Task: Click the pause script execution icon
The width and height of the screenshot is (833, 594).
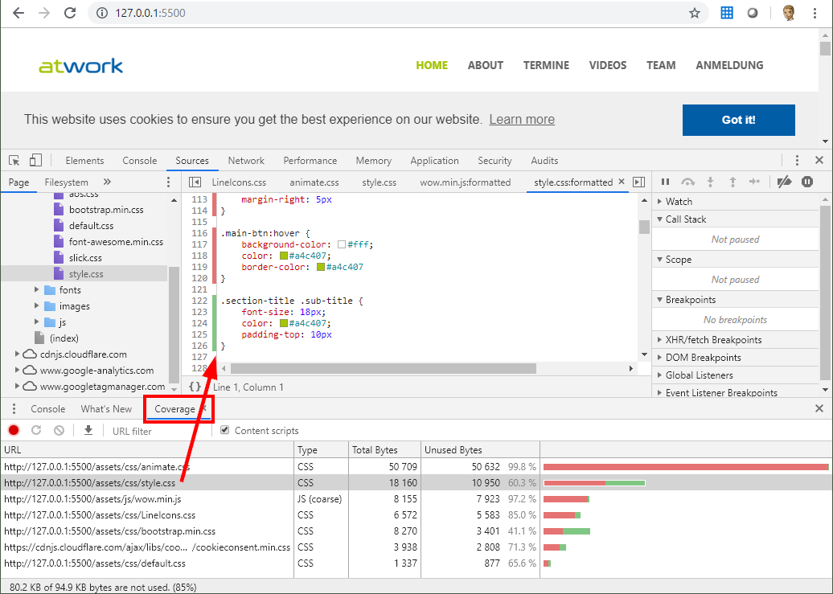Action: pyautogui.click(x=666, y=182)
